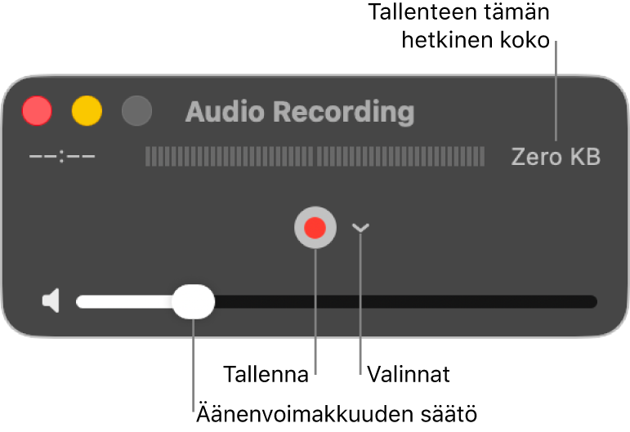Click the Valinnat callout label
The image size is (630, 432).
pyautogui.click(x=409, y=374)
